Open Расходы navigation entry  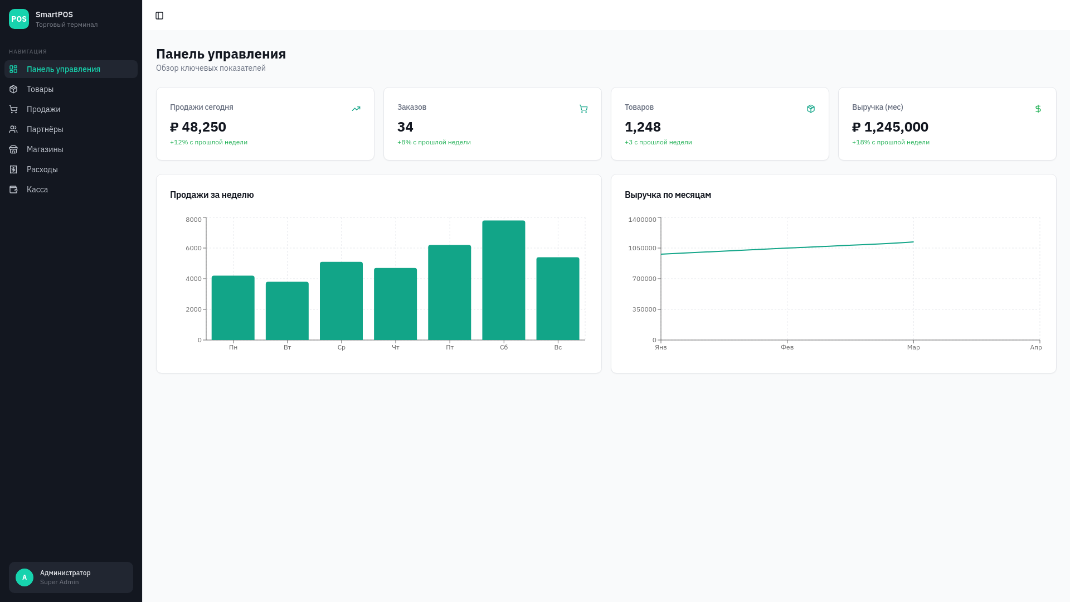(71, 169)
